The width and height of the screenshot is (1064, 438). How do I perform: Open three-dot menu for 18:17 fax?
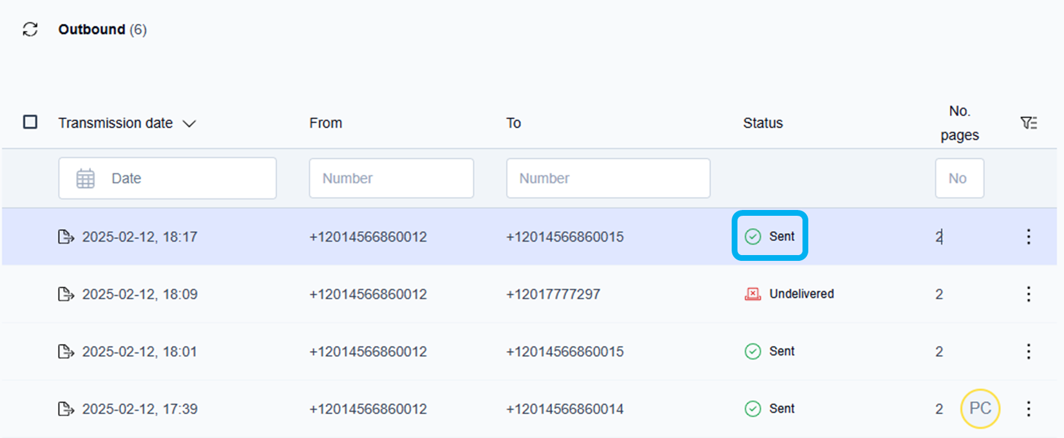tap(1028, 237)
